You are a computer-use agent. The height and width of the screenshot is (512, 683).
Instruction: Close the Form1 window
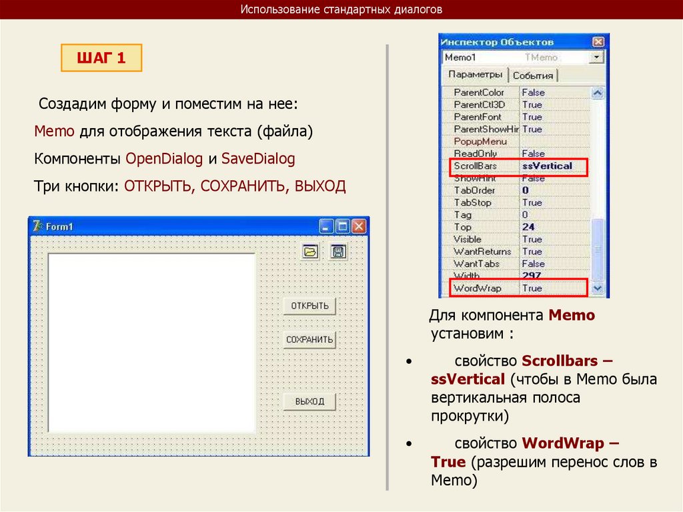coord(359,226)
